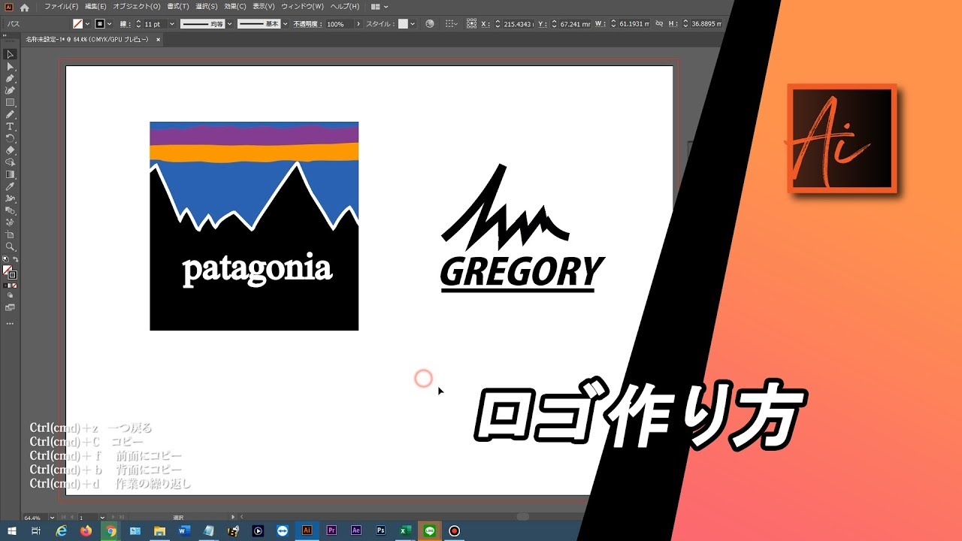This screenshot has width=962, height=541.
Task: Select the Pen tool
Action: tap(11, 78)
